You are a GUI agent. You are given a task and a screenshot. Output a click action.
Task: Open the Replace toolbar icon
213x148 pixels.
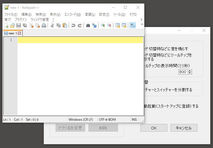tap(94, 25)
